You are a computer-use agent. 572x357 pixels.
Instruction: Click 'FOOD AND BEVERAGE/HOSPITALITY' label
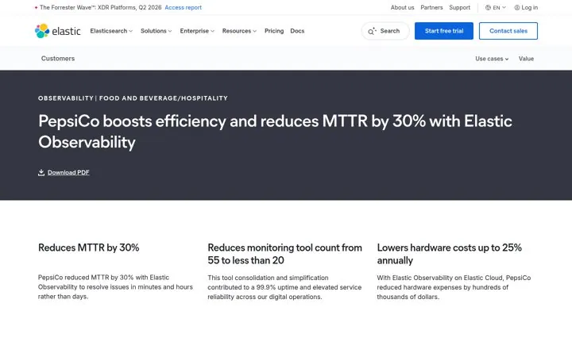pyautogui.click(x=164, y=98)
